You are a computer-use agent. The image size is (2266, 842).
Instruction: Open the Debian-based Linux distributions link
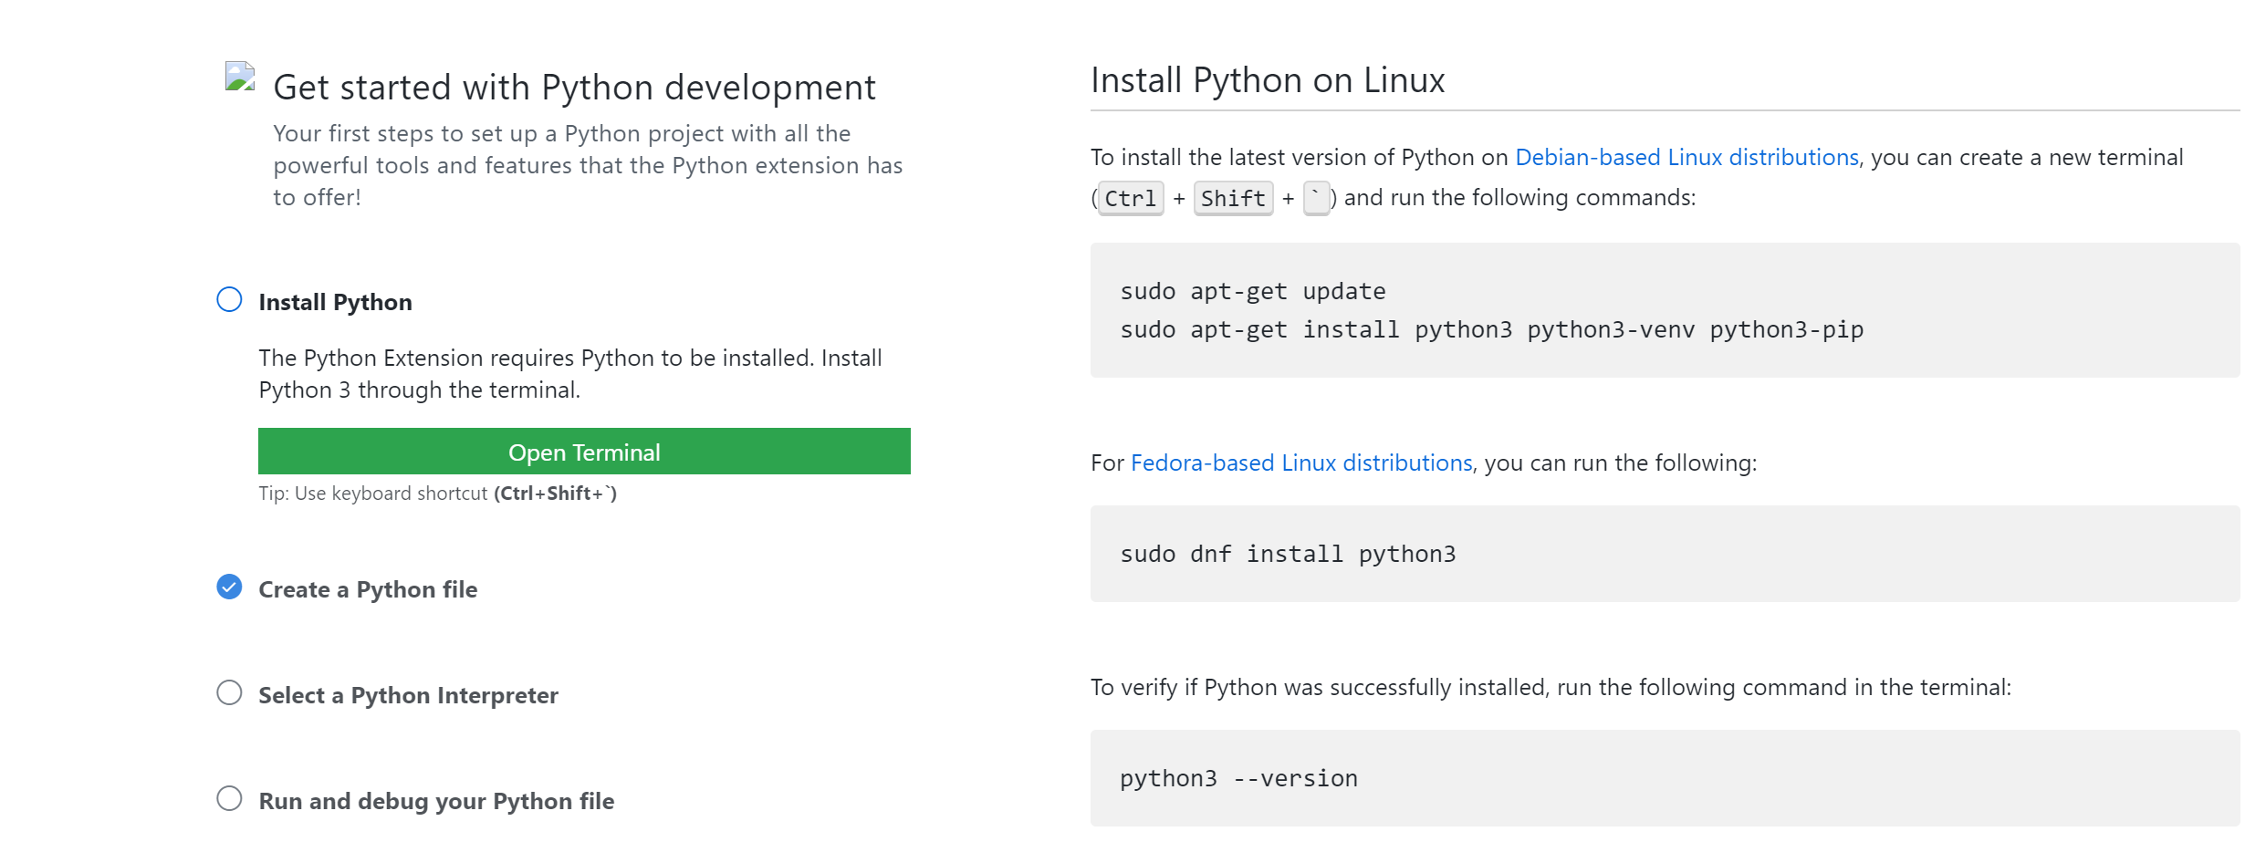[x=1686, y=157]
